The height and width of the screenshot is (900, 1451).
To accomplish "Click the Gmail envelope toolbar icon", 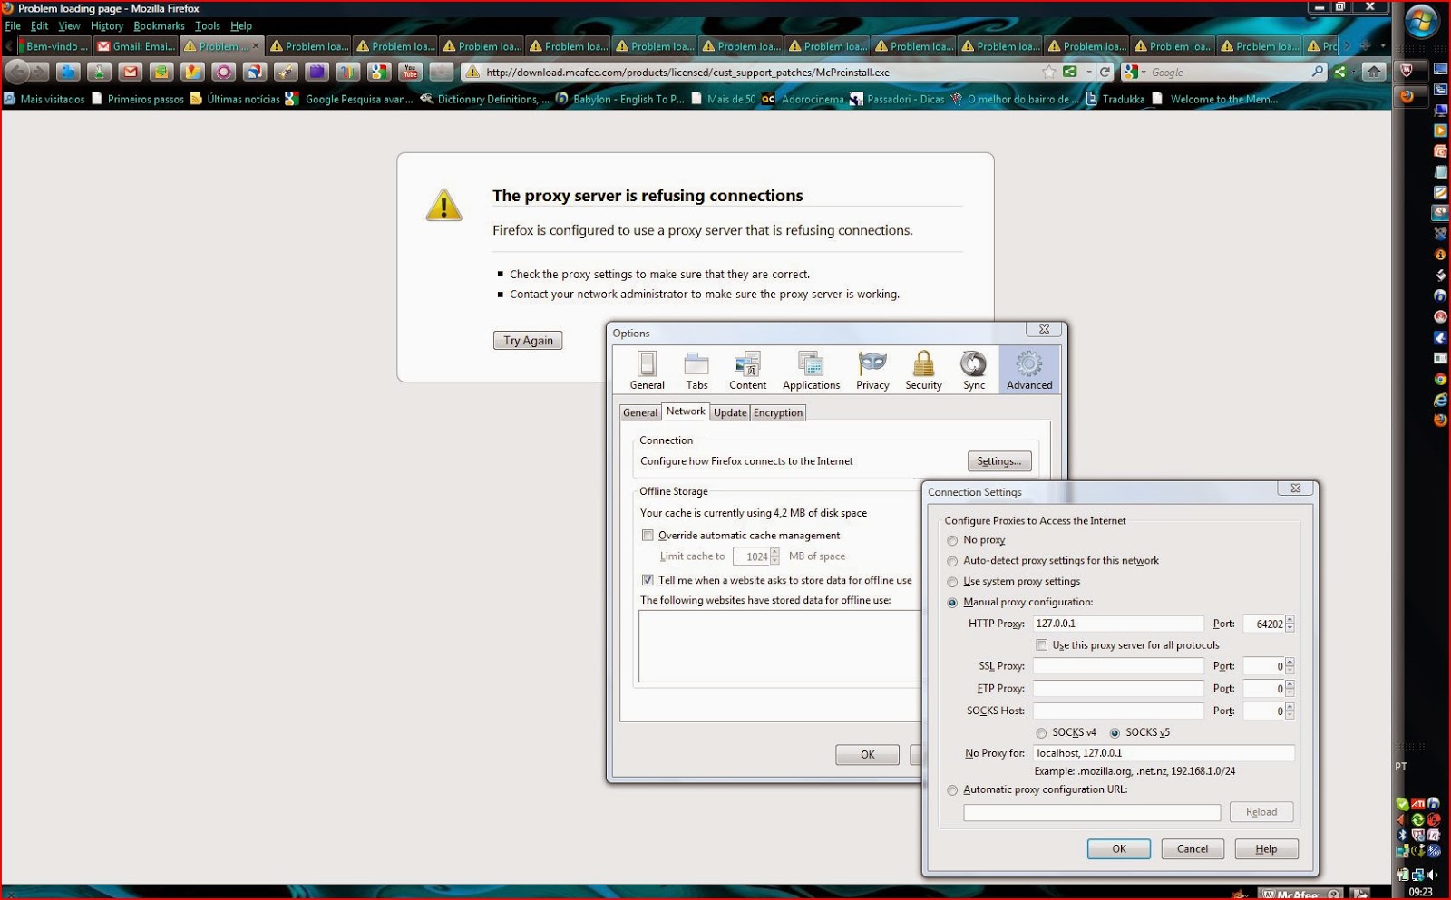I will pos(131,72).
